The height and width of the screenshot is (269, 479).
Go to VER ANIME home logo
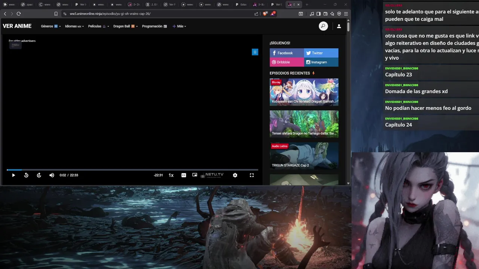17,26
